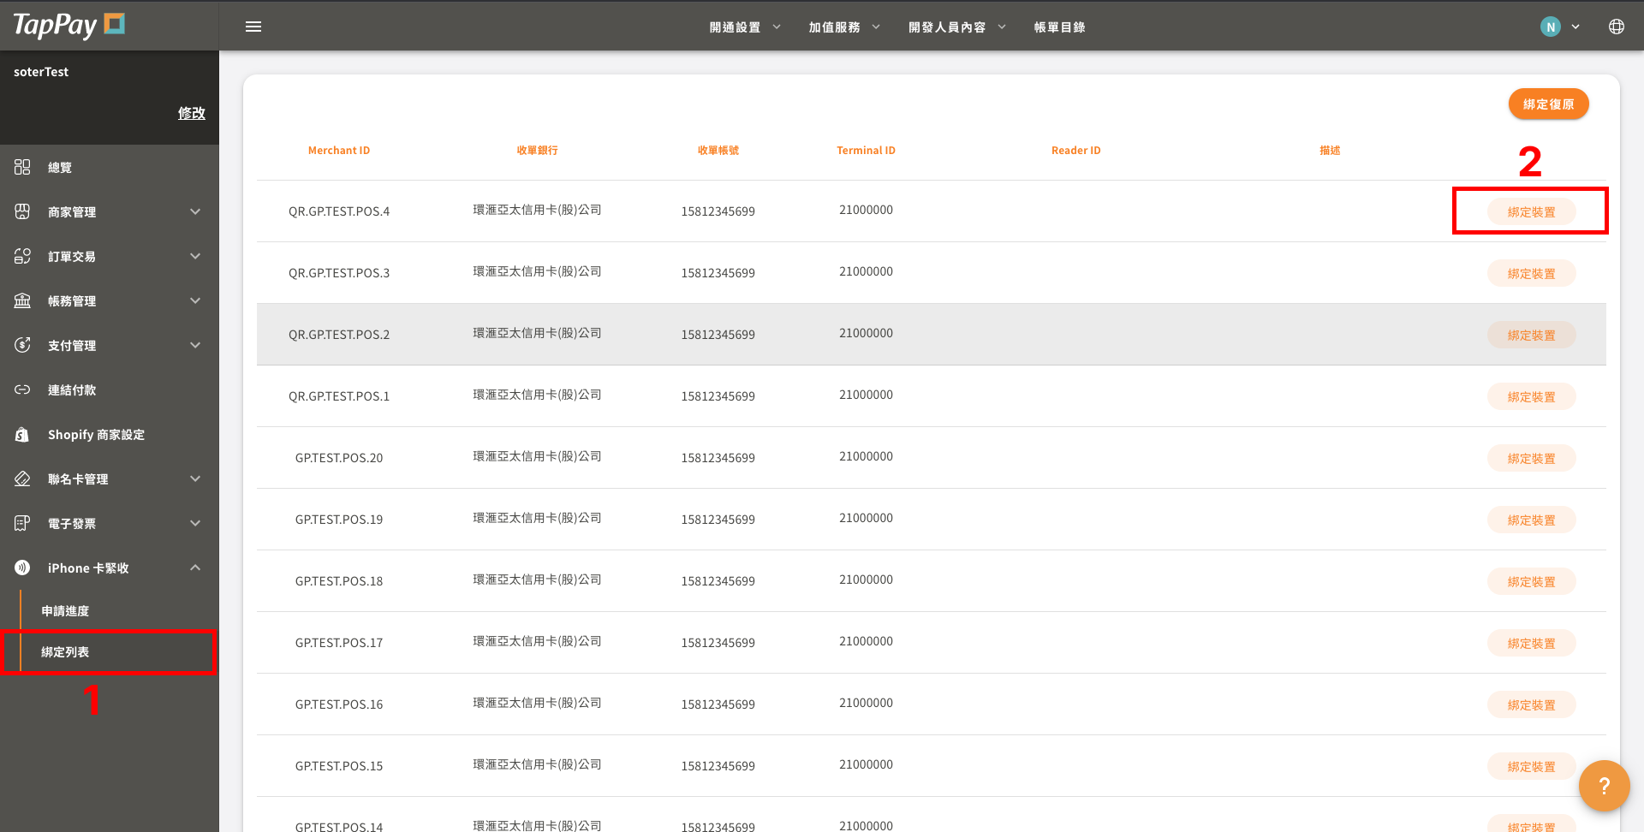Image resolution: width=1644 pixels, height=832 pixels.
Task: Expand the 電子發票 chevron
Action: 195,523
